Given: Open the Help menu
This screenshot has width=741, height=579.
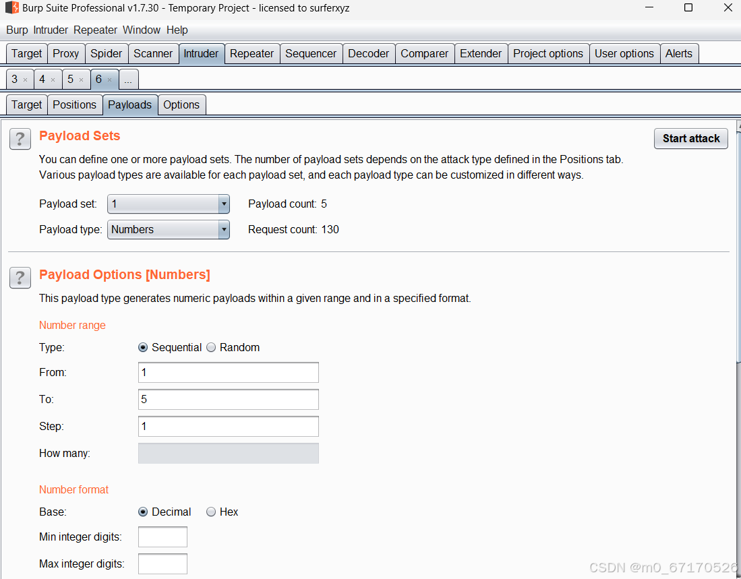Looking at the screenshot, I should 177,30.
